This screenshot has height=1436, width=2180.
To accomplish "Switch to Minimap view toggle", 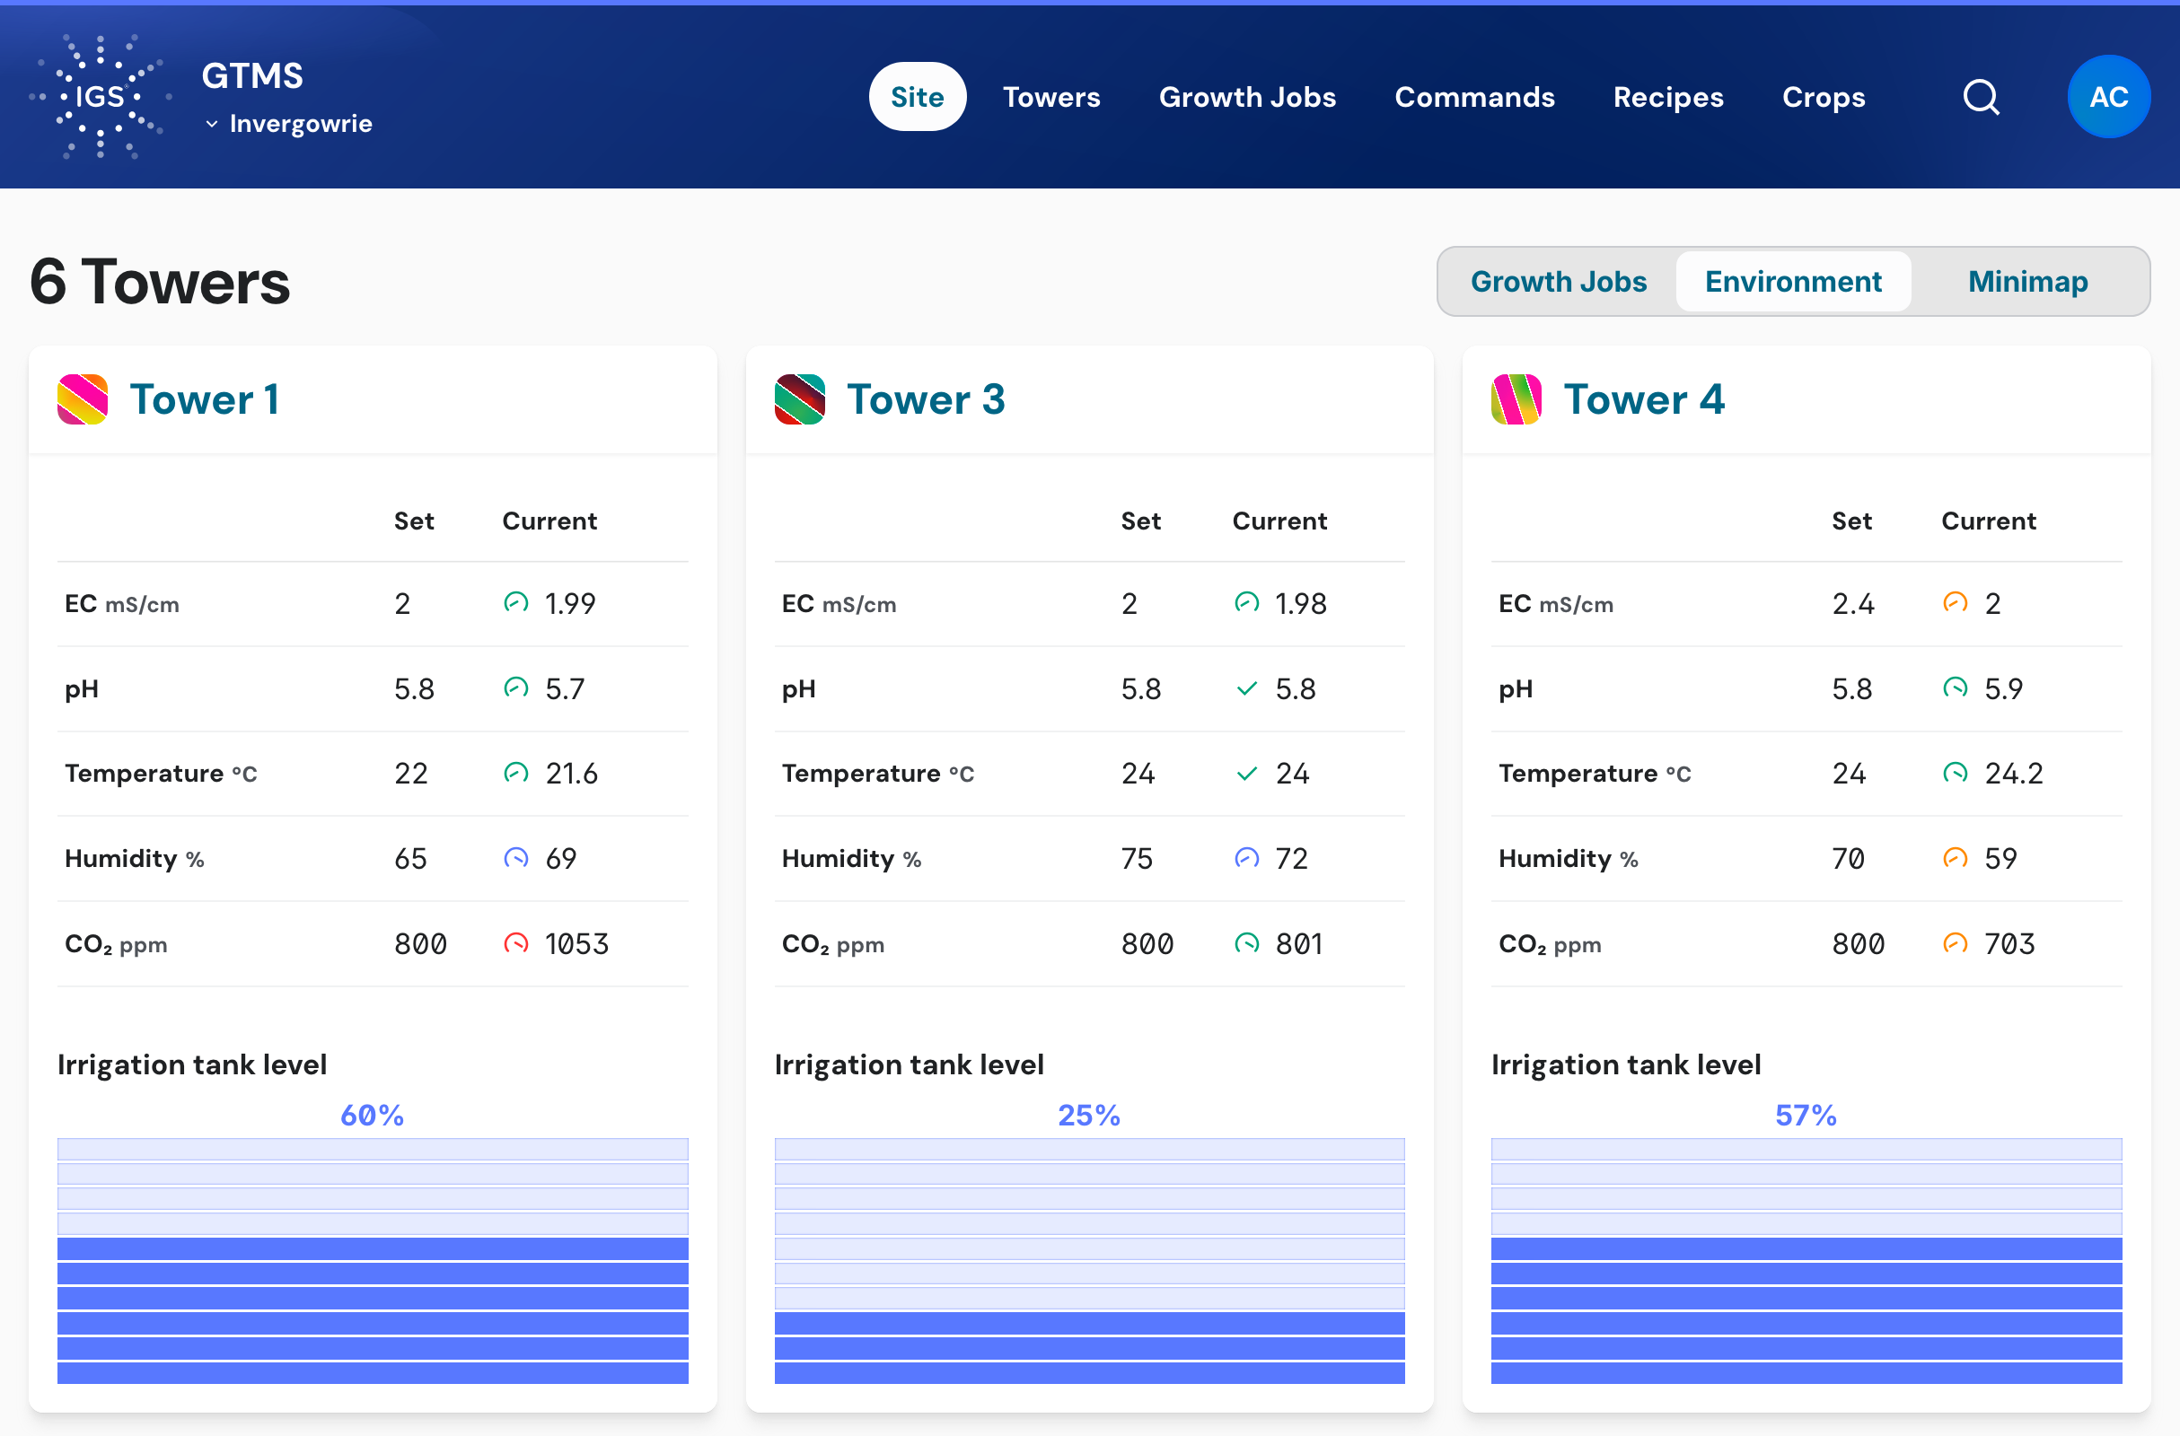I will pyautogui.click(x=2028, y=281).
